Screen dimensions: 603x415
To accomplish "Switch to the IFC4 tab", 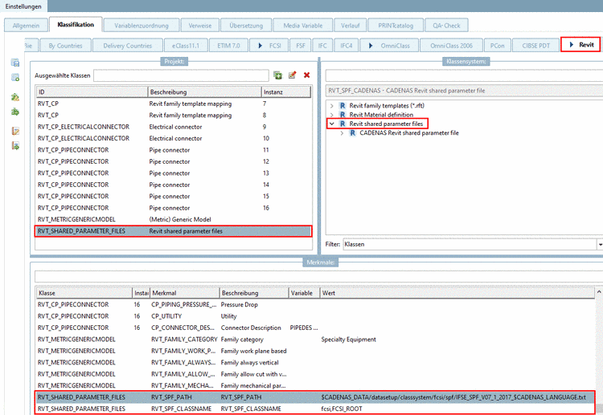I will (346, 46).
